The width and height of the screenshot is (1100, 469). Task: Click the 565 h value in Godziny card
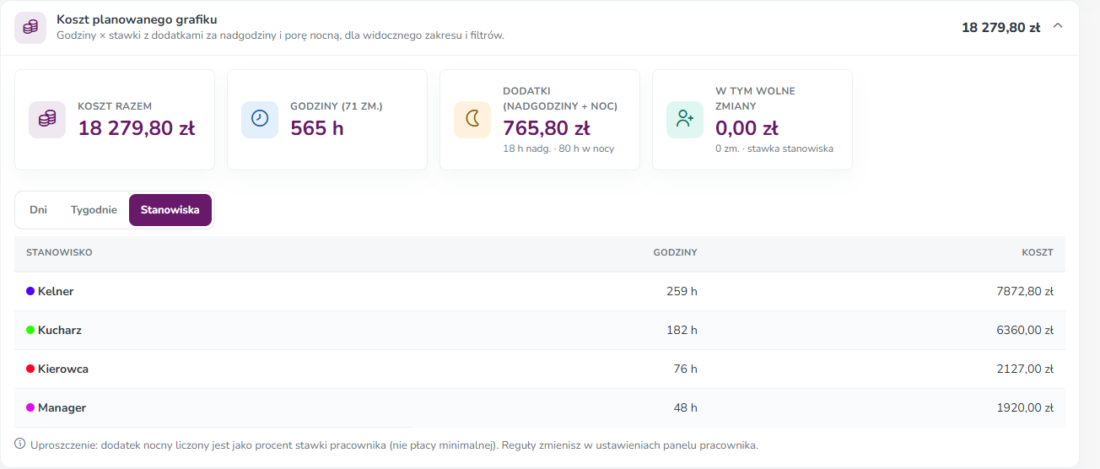click(317, 129)
